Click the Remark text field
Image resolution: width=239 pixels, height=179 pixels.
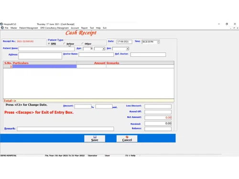pos(65,129)
